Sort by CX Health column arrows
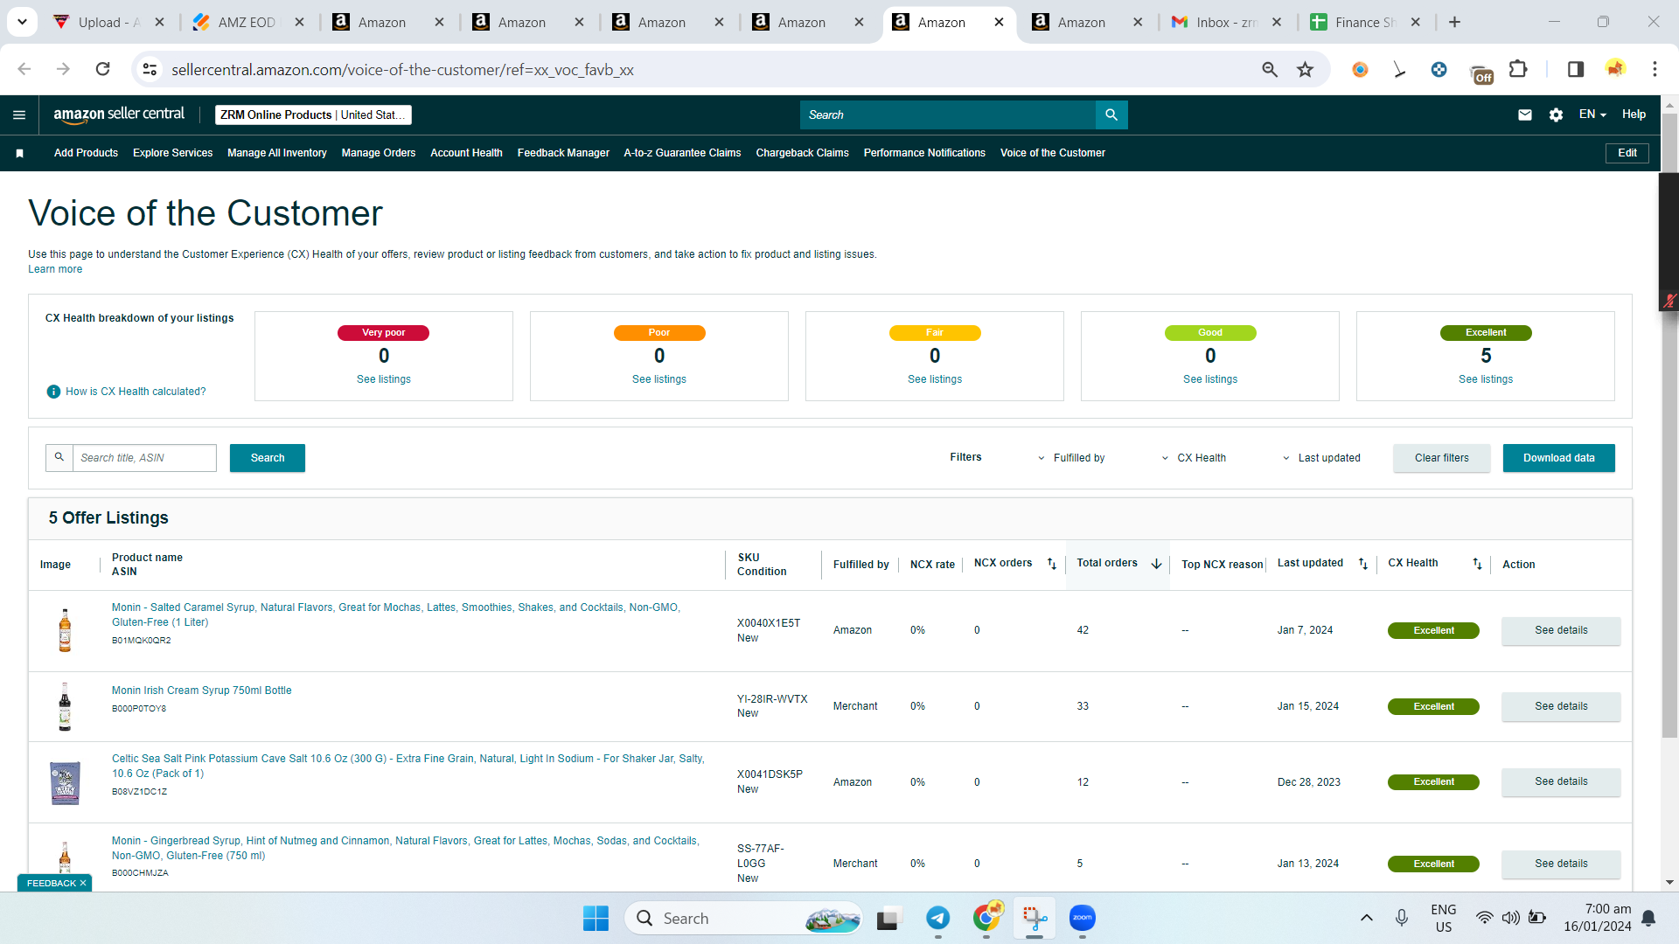Screen dimensions: 1679x944 coord(1477,564)
